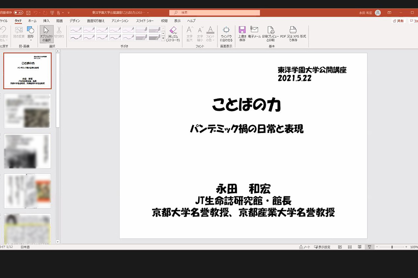The image size is (418, 278).
Task: Click the touch/mouse mode icon
Action: tap(58, 13)
